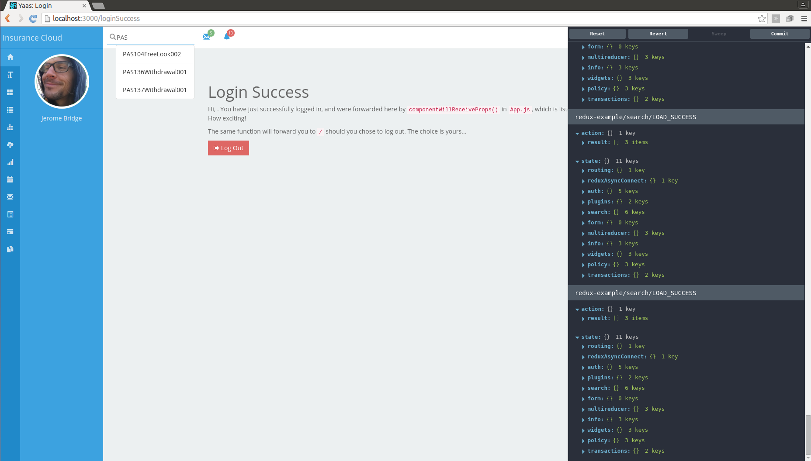This screenshot has height=461, width=811.
Task: Close the Yaas: Login tab
Action: (84, 6)
